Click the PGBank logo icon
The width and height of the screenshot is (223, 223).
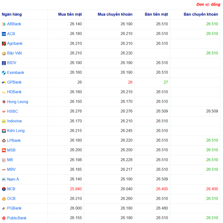pyautogui.click(x=4, y=209)
